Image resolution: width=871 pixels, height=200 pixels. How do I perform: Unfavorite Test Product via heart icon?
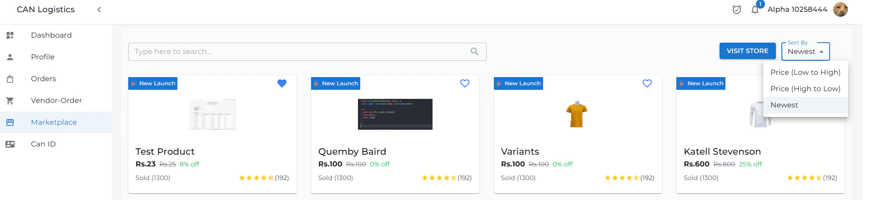click(282, 83)
